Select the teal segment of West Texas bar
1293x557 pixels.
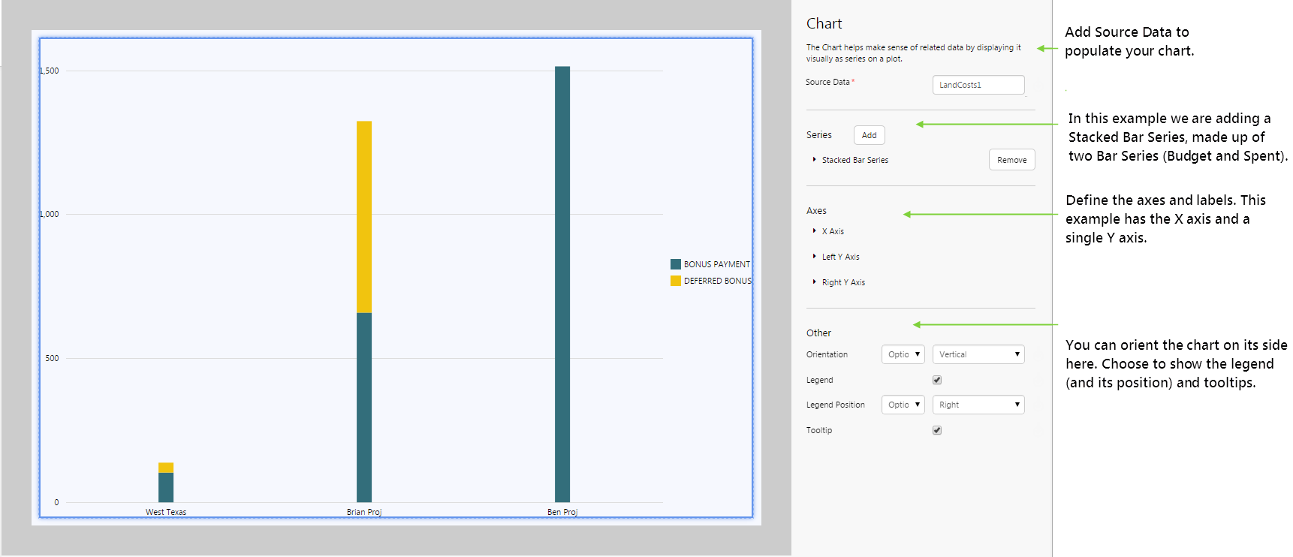tap(166, 487)
